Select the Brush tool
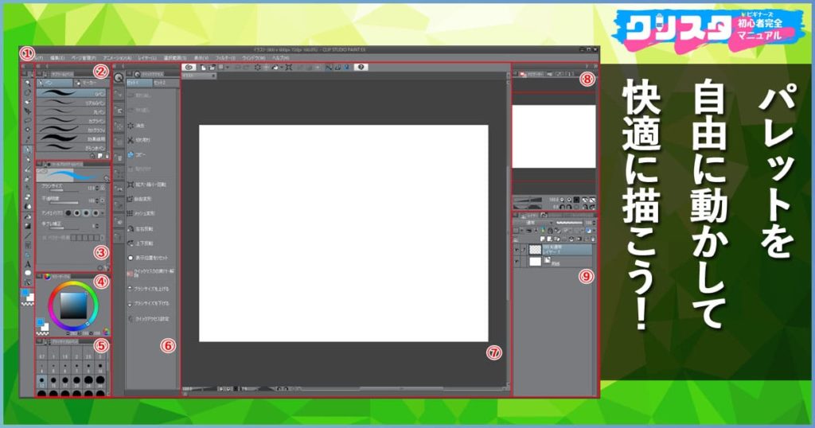The height and width of the screenshot is (428, 815). click(x=28, y=169)
